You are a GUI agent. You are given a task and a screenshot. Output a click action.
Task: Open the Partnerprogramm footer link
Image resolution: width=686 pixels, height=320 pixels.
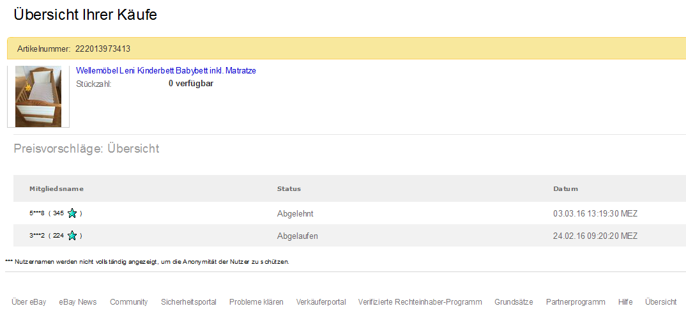pos(575,302)
